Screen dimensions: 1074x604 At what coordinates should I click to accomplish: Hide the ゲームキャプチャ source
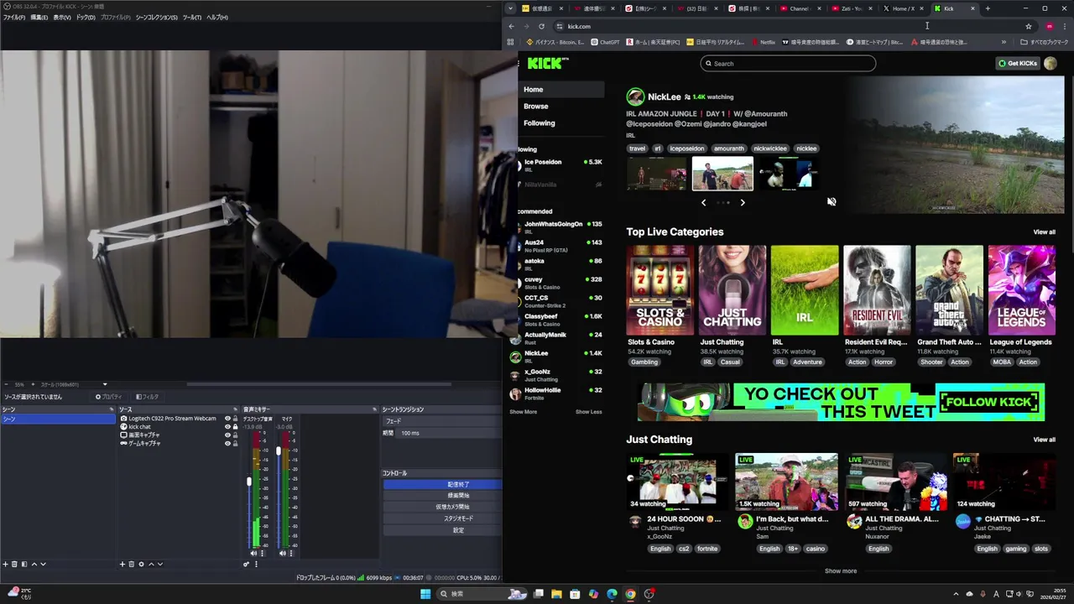[x=227, y=443]
